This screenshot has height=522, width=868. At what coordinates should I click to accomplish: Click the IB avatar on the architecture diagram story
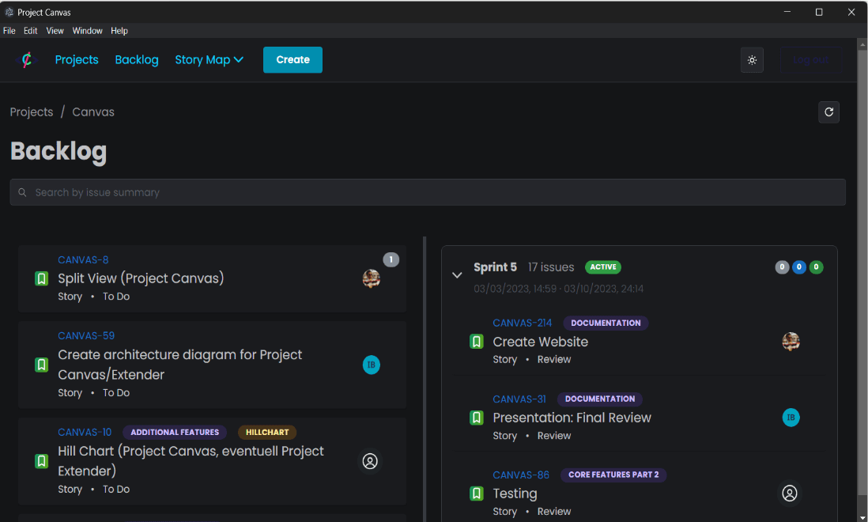(371, 365)
